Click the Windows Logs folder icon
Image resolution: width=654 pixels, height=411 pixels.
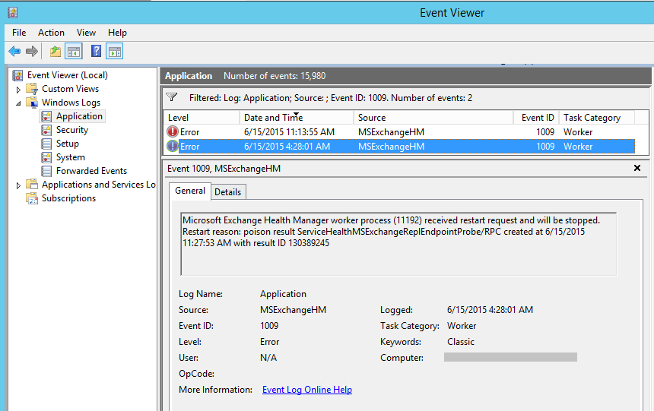[32, 103]
